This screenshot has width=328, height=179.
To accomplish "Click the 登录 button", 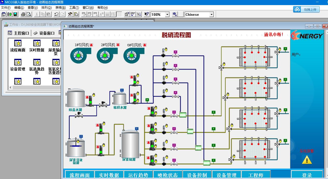I will point(307,175).
